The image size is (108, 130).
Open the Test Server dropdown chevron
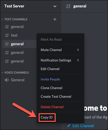(x=55, y=6)
